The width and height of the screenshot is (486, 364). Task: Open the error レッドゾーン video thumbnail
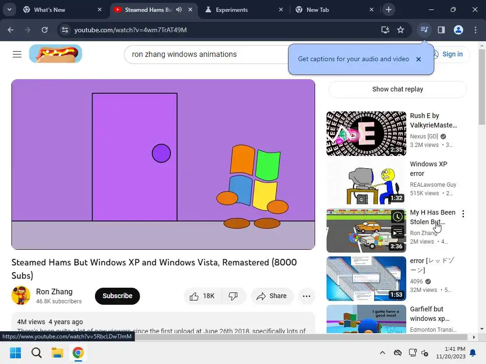(x=366, y=279)
